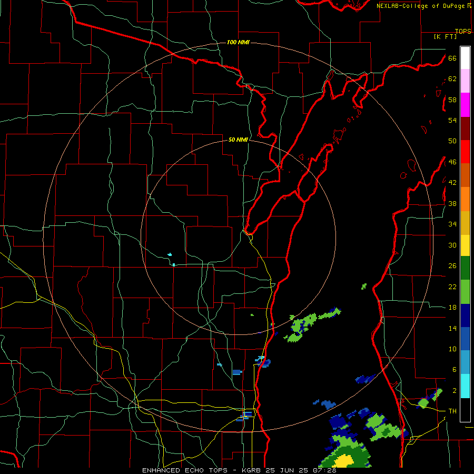Select the 22 legend value
474x474 pixels.
point(452,287)
